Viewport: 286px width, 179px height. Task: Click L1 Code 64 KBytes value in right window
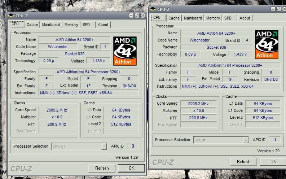[263, 110]
